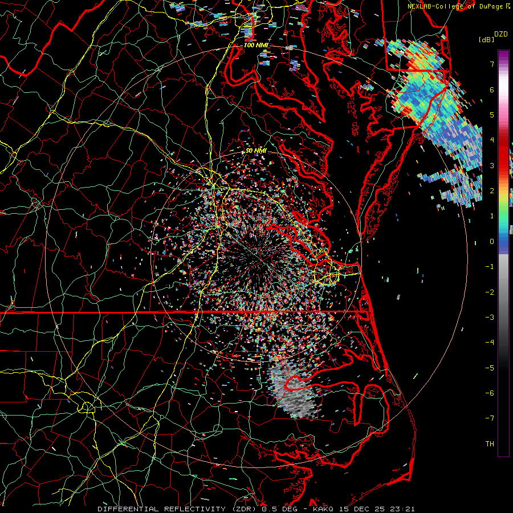Click the DZD product label above the scale
The image size is (513, 513).
501,34
